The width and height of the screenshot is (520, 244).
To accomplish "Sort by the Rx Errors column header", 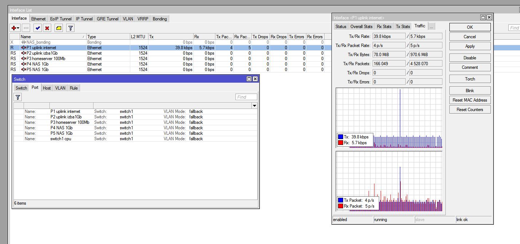I will pos(315,37).
